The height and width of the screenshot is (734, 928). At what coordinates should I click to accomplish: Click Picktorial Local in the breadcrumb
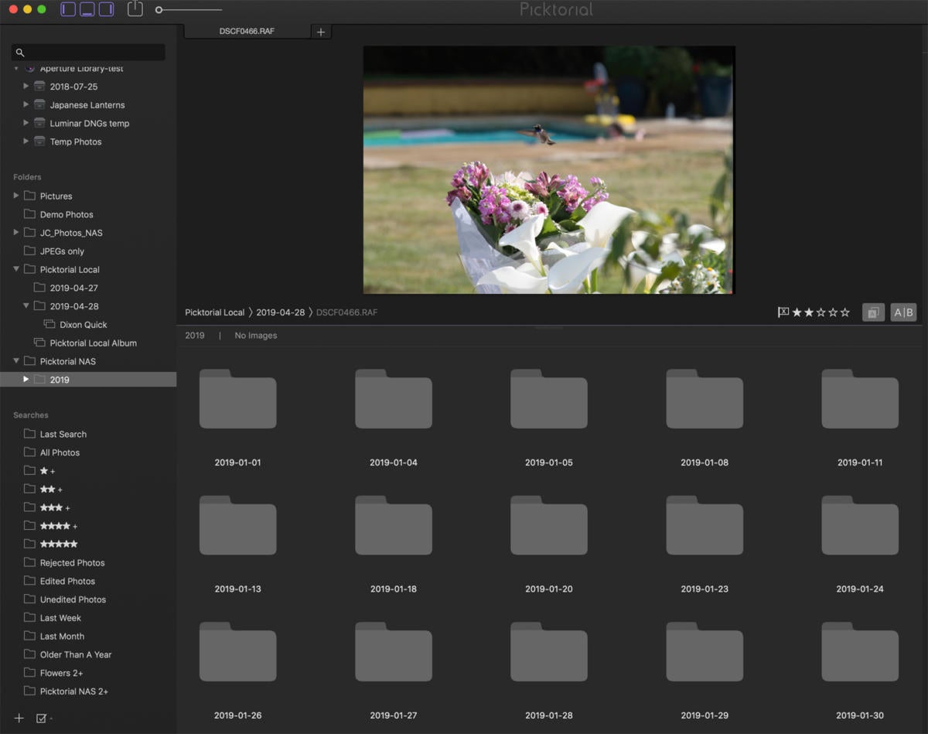coord(214,312)
